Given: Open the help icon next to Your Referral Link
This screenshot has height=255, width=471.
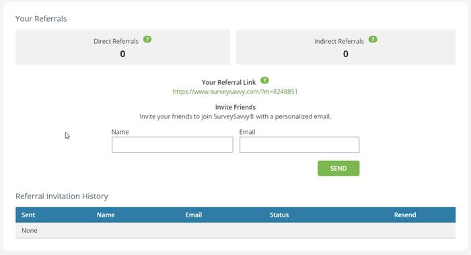Looking at the screenshot, I should tap(264, 81).
